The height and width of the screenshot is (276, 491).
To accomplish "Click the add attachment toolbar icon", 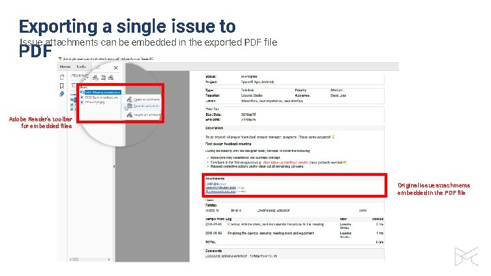I will click(x=111, y=78).
